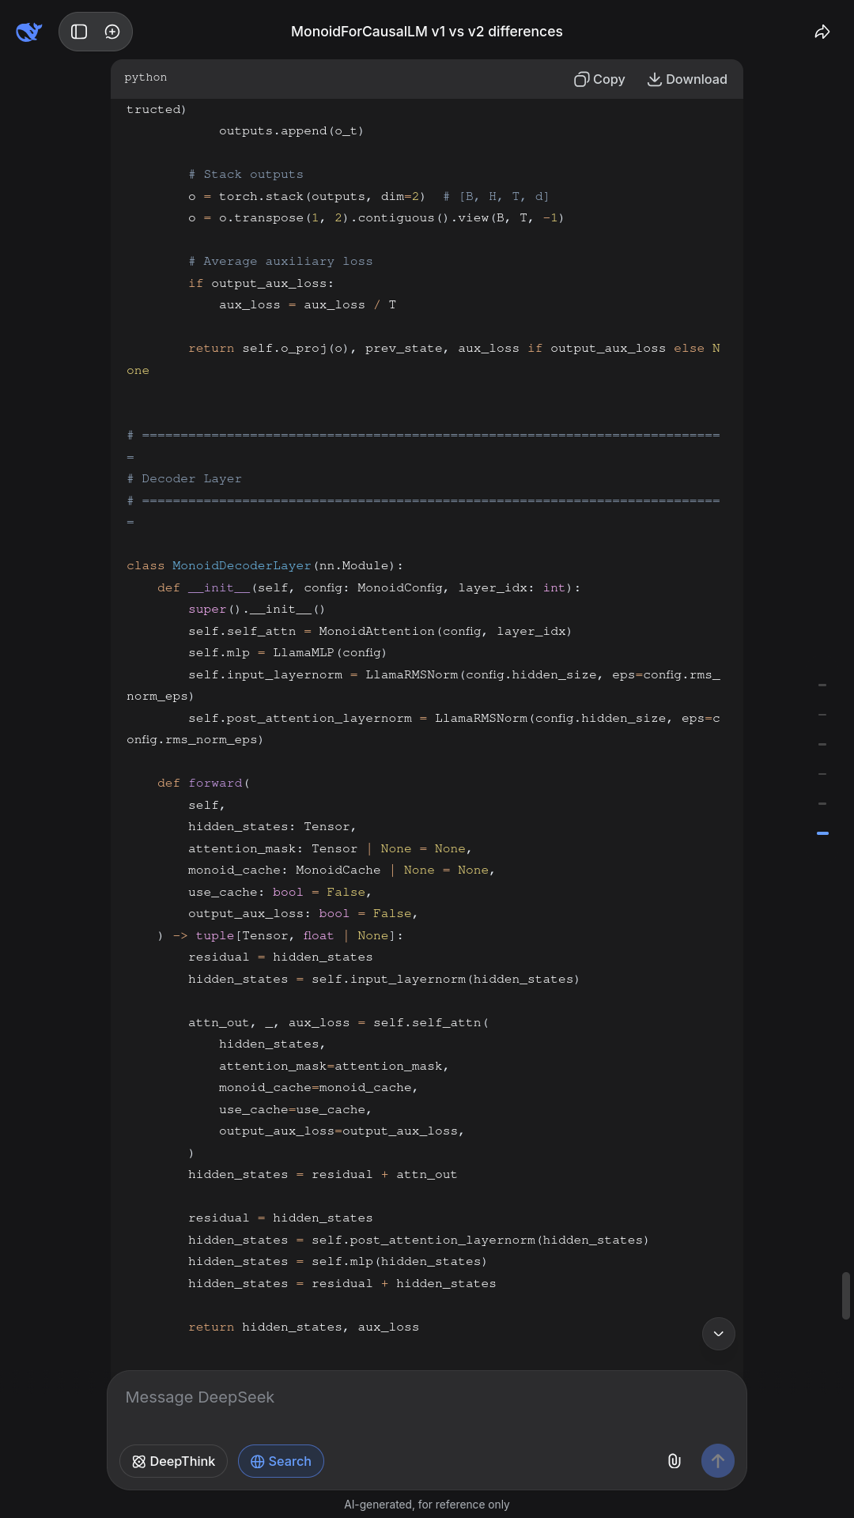Click the MonoidDecoderLayer class name in code

tap(241, 566)
